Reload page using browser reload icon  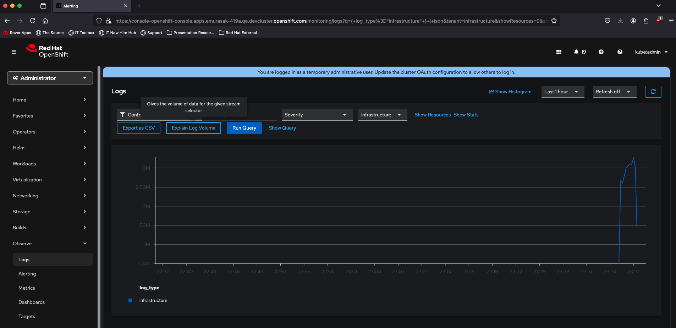click(x=33, y=21)
